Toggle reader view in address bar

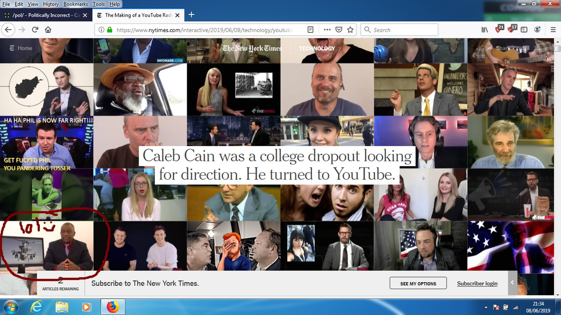click(x=310, y=30)
